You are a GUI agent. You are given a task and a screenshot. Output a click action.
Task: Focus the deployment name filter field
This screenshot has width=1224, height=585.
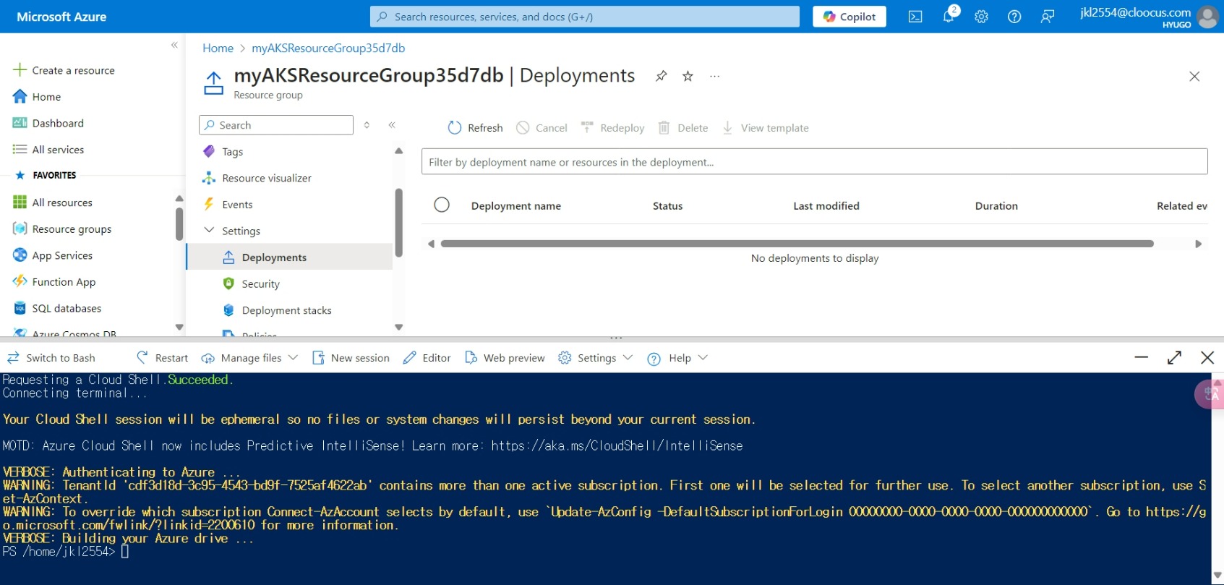[814, 162]
